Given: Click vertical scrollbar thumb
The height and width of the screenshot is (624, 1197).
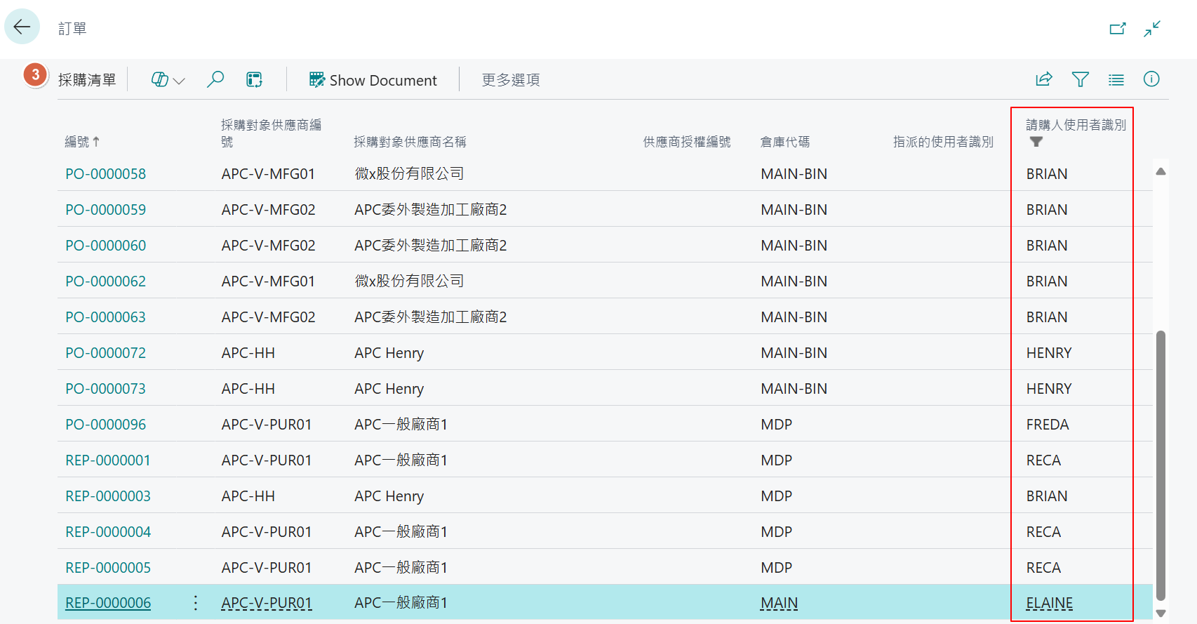Looking at the screenshot, I should [1161, 465].
